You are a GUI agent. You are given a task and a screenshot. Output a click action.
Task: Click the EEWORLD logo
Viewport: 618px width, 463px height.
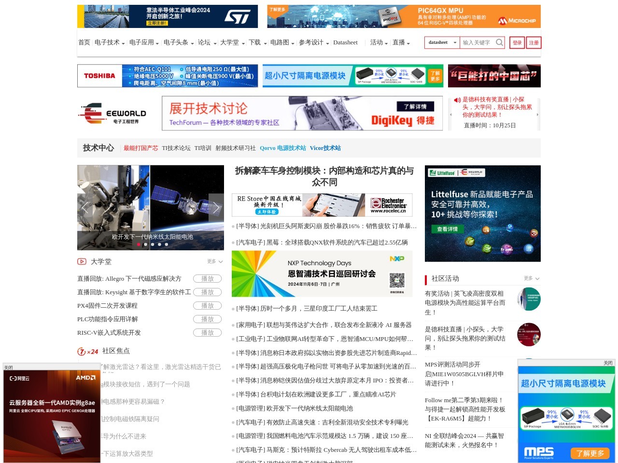click(x=112, y=113)
